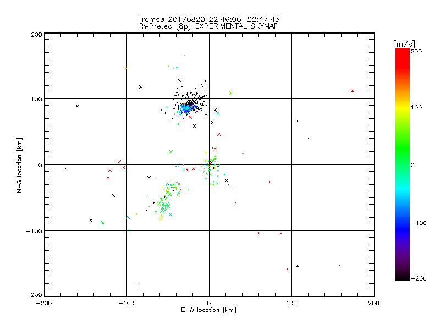Click the colorbar tick label "-200"
Screen dimensions: 440x330
tap(419, 278)
